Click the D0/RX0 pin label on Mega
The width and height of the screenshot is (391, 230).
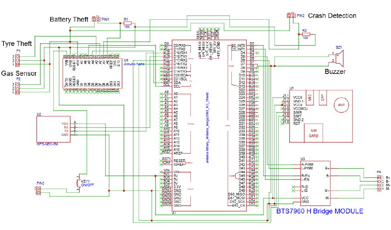tap(179, 45)
